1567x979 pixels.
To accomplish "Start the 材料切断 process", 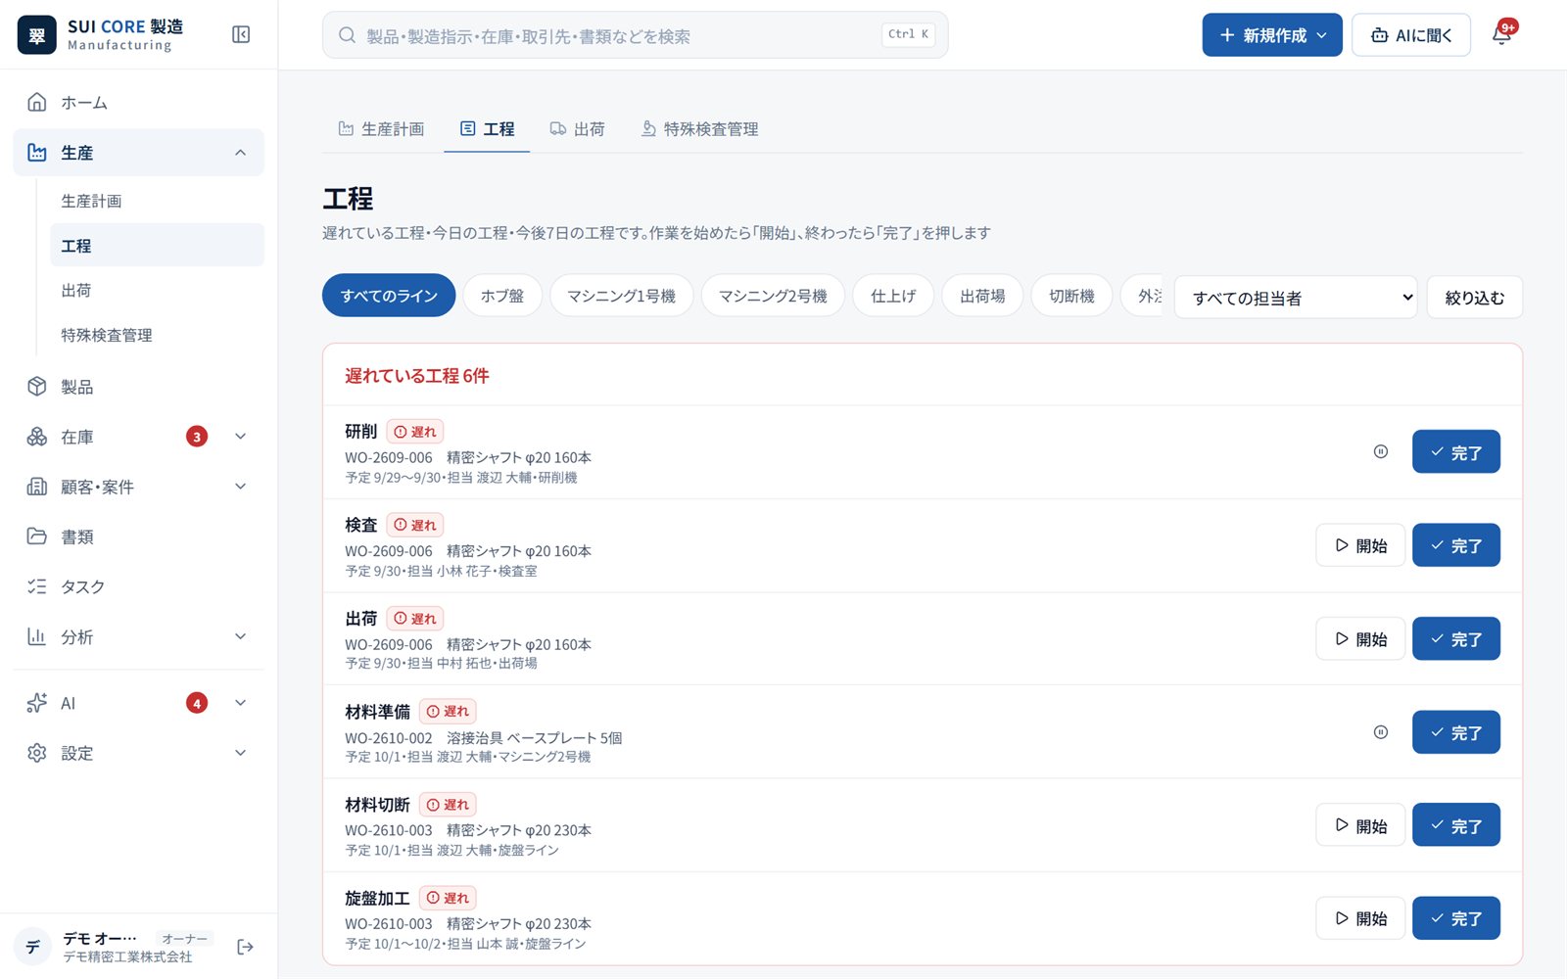I will [1360, 825].
